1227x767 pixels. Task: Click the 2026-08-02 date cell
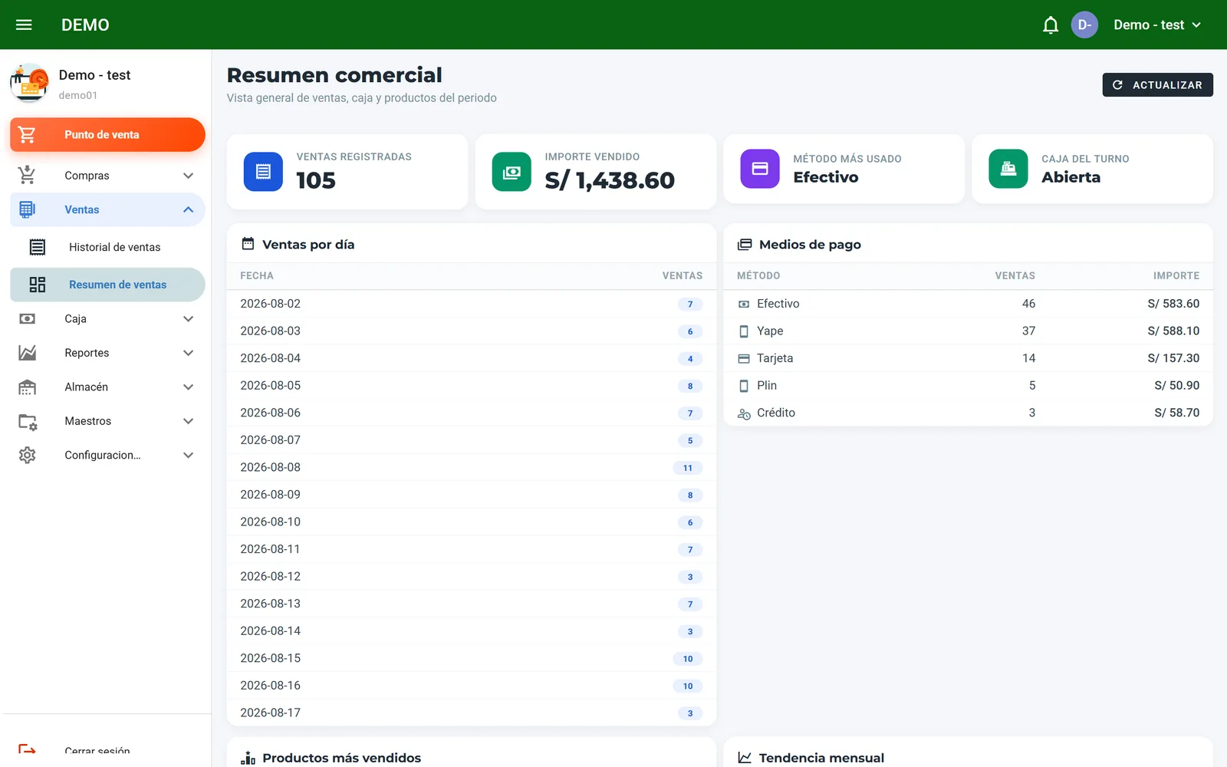(271, 304)
